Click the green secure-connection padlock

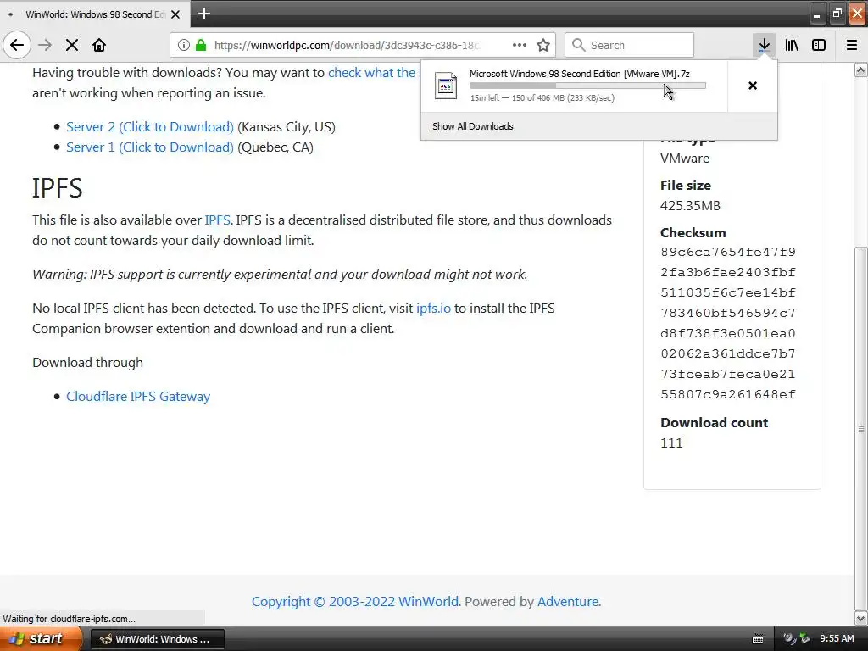coord(201,45)
